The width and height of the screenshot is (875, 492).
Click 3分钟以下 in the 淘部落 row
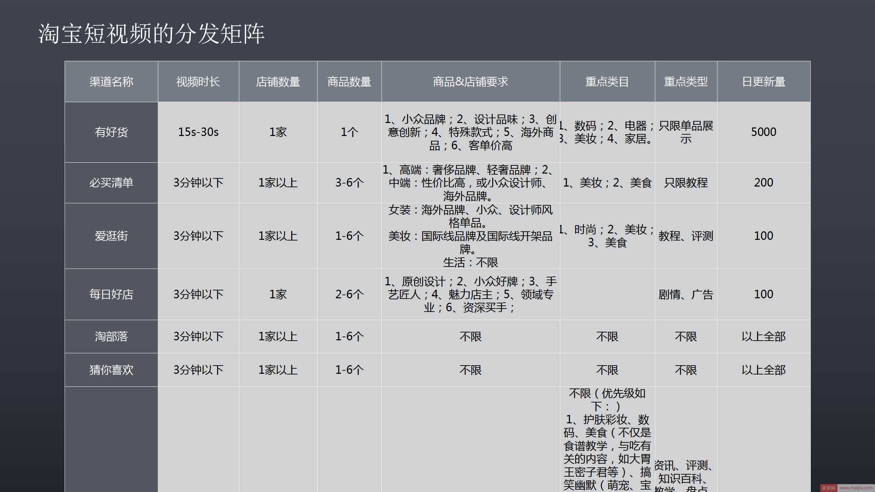[198, 337]
